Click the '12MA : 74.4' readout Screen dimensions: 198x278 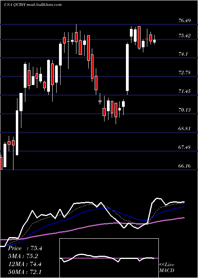coord(25,264)
